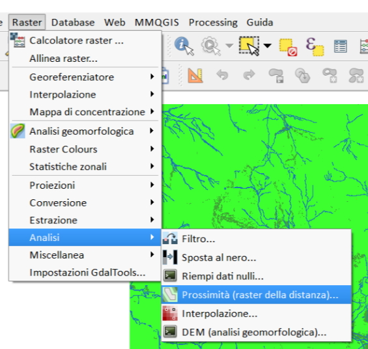
Task: Choose Interpolazione in Analisi submenu
Action: tap(257, 313)
